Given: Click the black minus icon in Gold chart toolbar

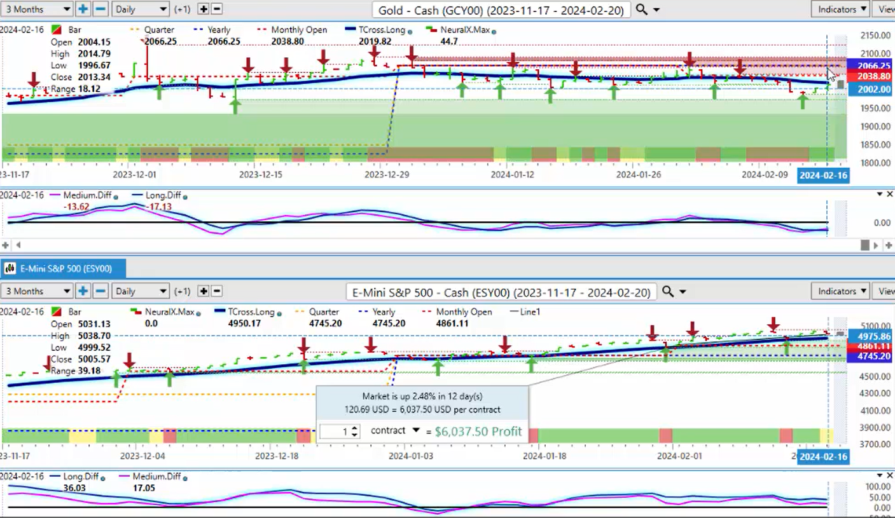Looking at the screenshot, I should (216, 9).
